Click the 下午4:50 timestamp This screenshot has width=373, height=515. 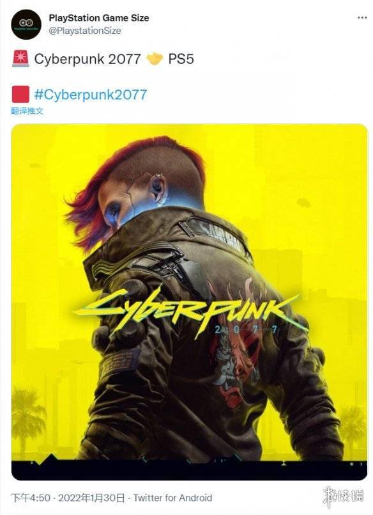click(x=31, y=498)
